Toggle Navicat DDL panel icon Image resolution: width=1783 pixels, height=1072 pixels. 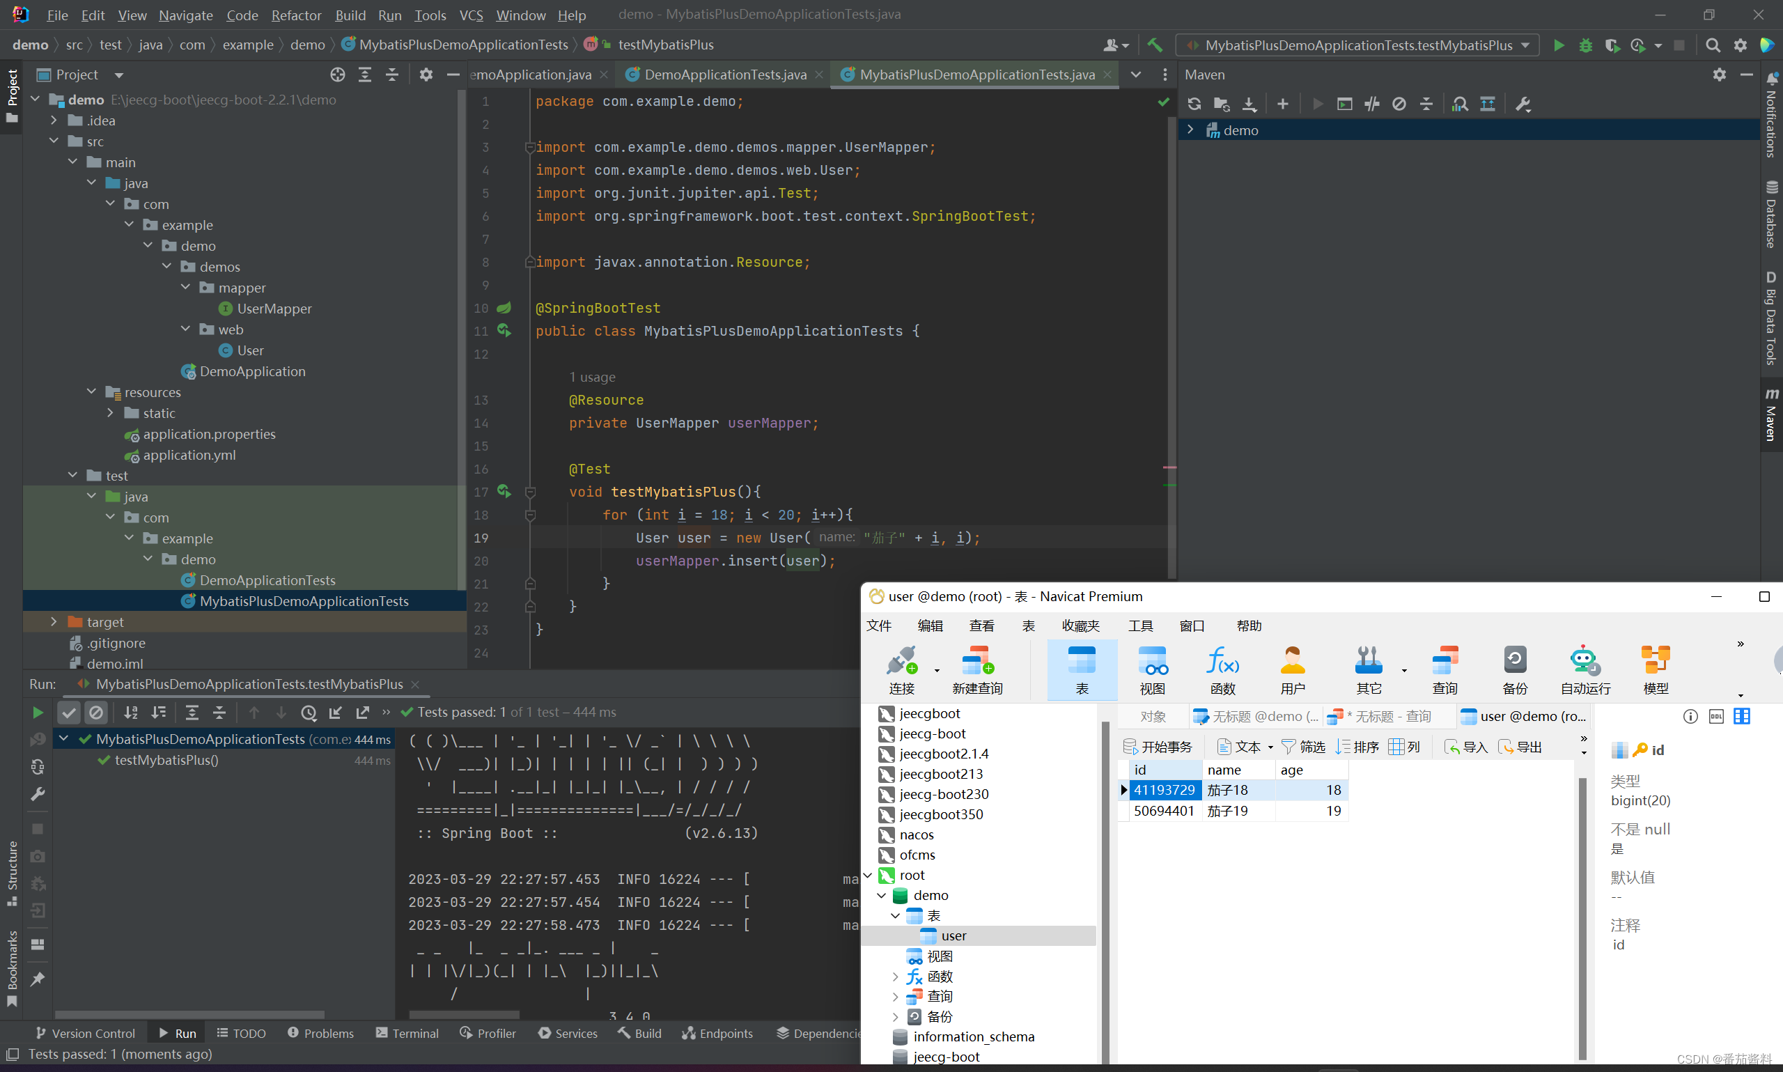(x=1717, y=717)
